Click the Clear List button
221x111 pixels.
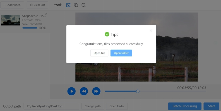37,5
